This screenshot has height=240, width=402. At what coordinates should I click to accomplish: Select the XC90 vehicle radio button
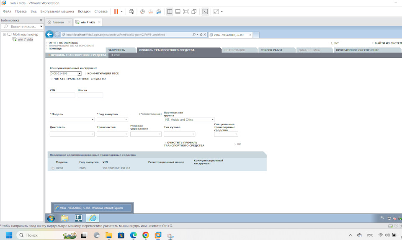pos(53,168)
